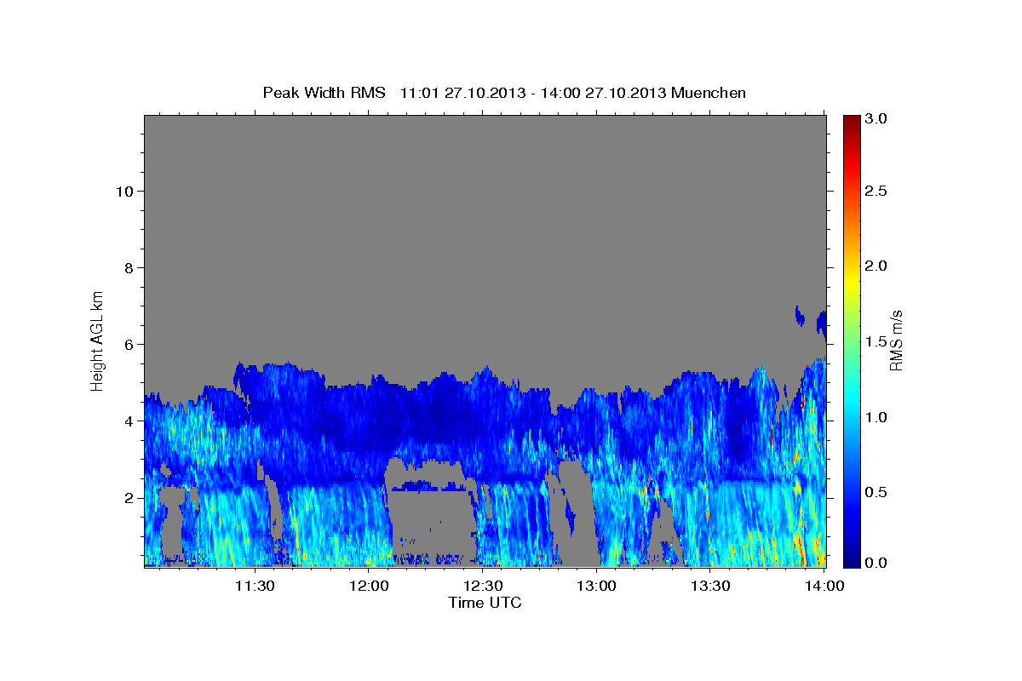The height and width of the screenshot is (681, 1022).
Task: Click the plot title "Peak Width RMS"
Action: 324,93
